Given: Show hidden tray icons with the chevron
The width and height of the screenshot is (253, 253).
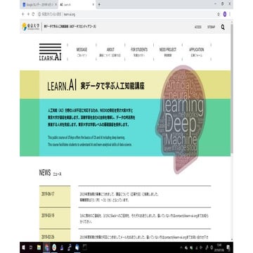Looking at the screenshot, I should click(x=181, y=247).
